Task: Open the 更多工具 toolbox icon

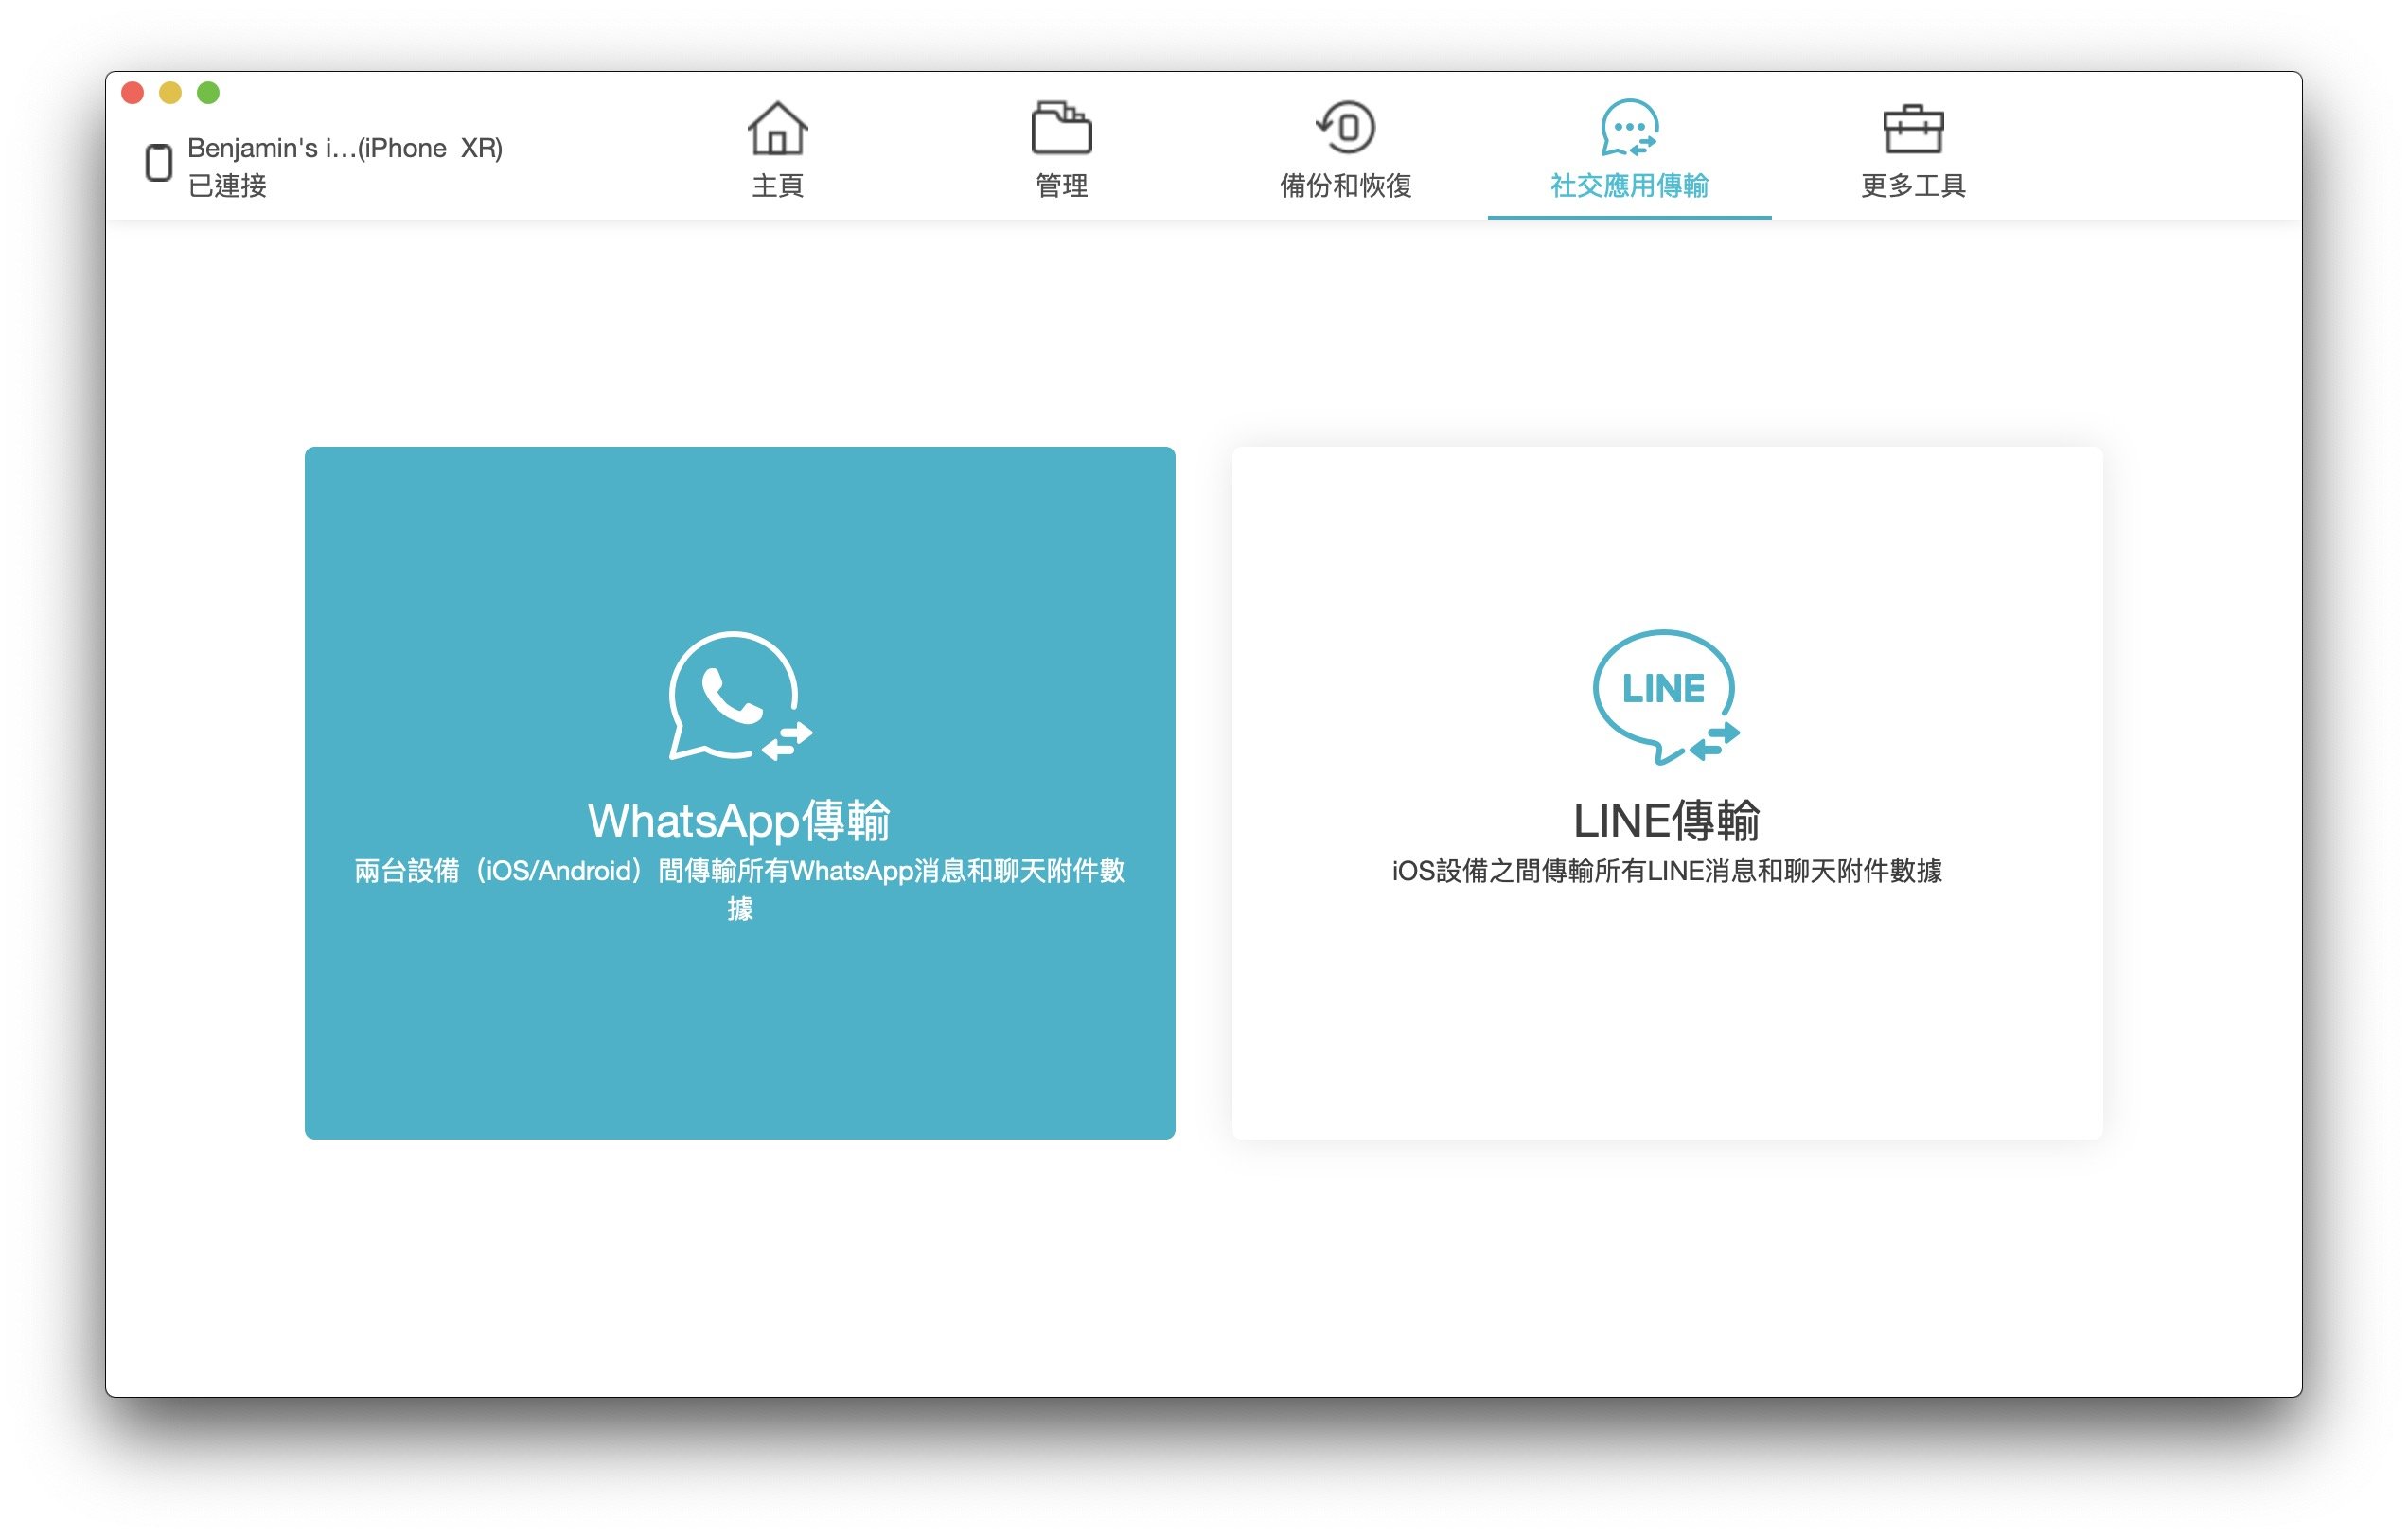Action: [x=1913, y=128]
